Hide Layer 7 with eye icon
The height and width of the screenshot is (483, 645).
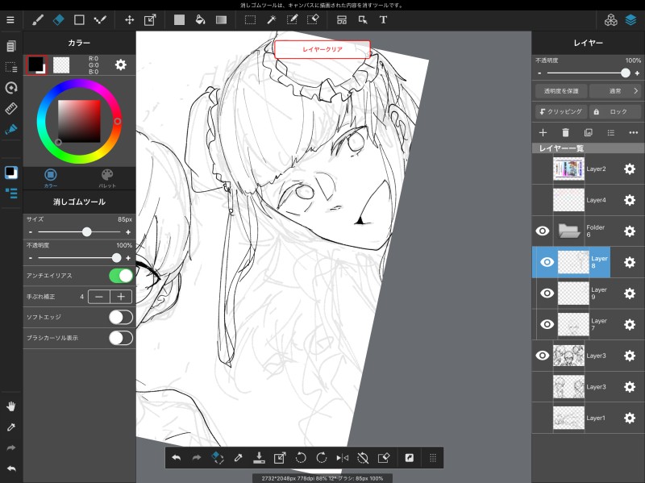point(547,324)
